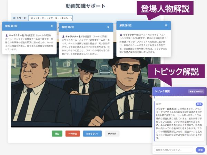The width and height of the screenshot is (207, 155).
Task: Click the green 再生 play button
Action: (57, 134)
